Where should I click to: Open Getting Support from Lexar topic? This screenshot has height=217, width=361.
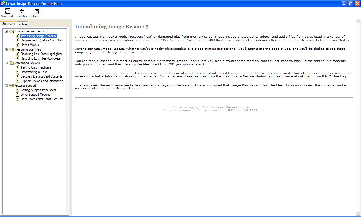tap(38, 90)
